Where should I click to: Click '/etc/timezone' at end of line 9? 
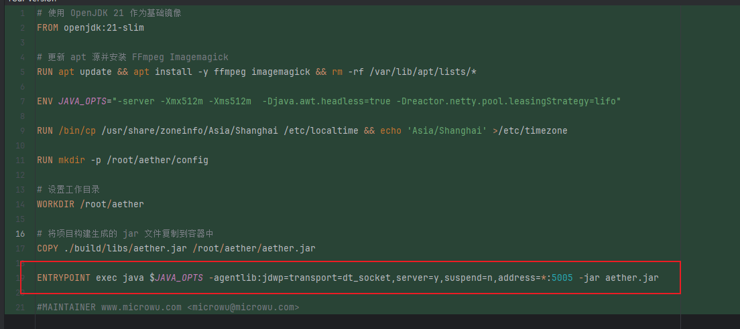pyautogui.click(x=532, y=131)
